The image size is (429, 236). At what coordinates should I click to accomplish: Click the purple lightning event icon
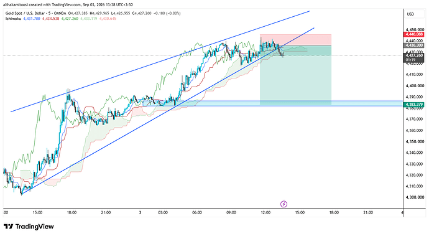click(x=284, y=204)
